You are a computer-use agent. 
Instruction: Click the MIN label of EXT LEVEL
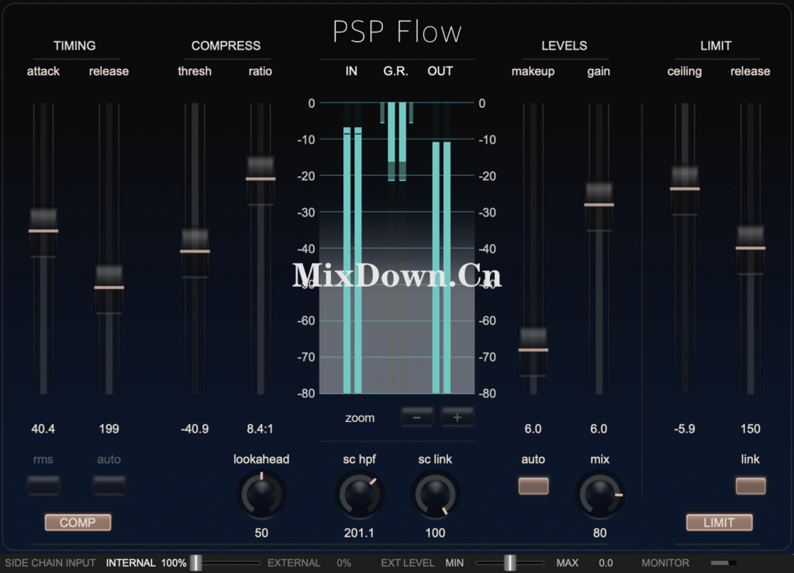tap(454, 563)
